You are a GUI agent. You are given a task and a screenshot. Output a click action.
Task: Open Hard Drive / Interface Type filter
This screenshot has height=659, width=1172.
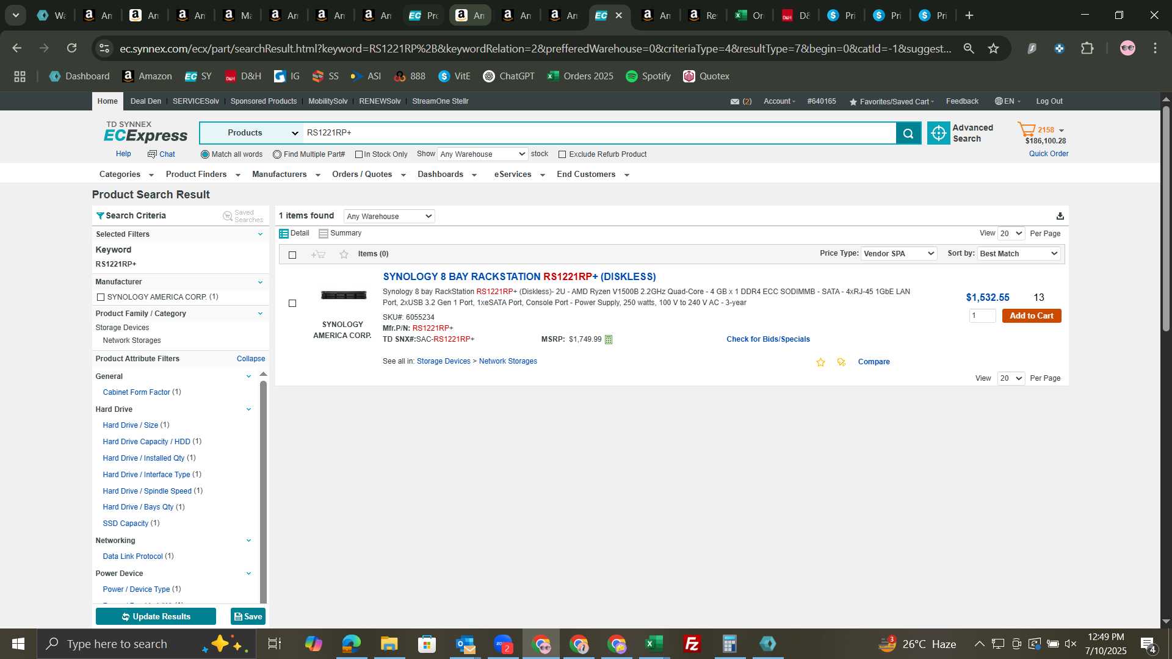pyautogui.click(x=146, y=475)
